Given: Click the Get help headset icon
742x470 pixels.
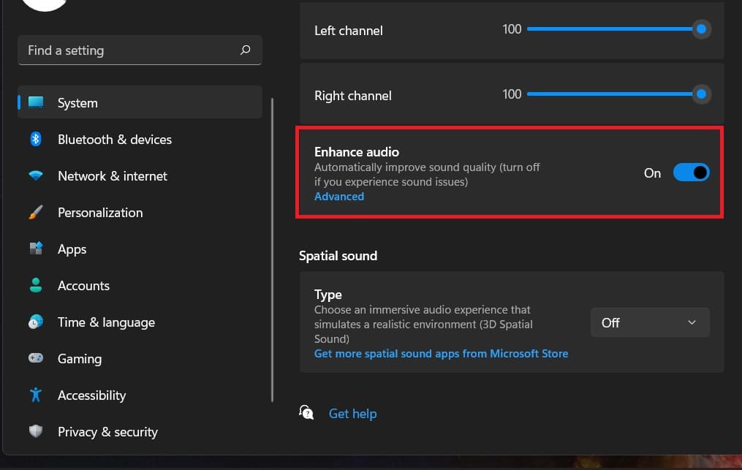Looking at the screenshot, I should point(306,412).
